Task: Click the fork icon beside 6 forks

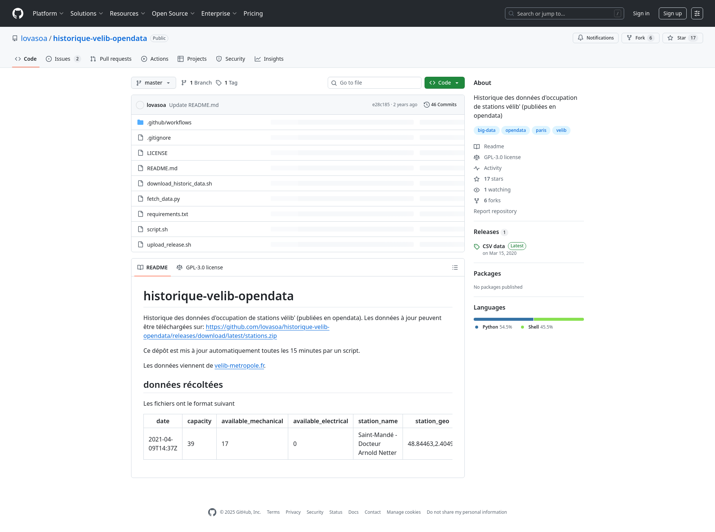Action: (477, 201)
